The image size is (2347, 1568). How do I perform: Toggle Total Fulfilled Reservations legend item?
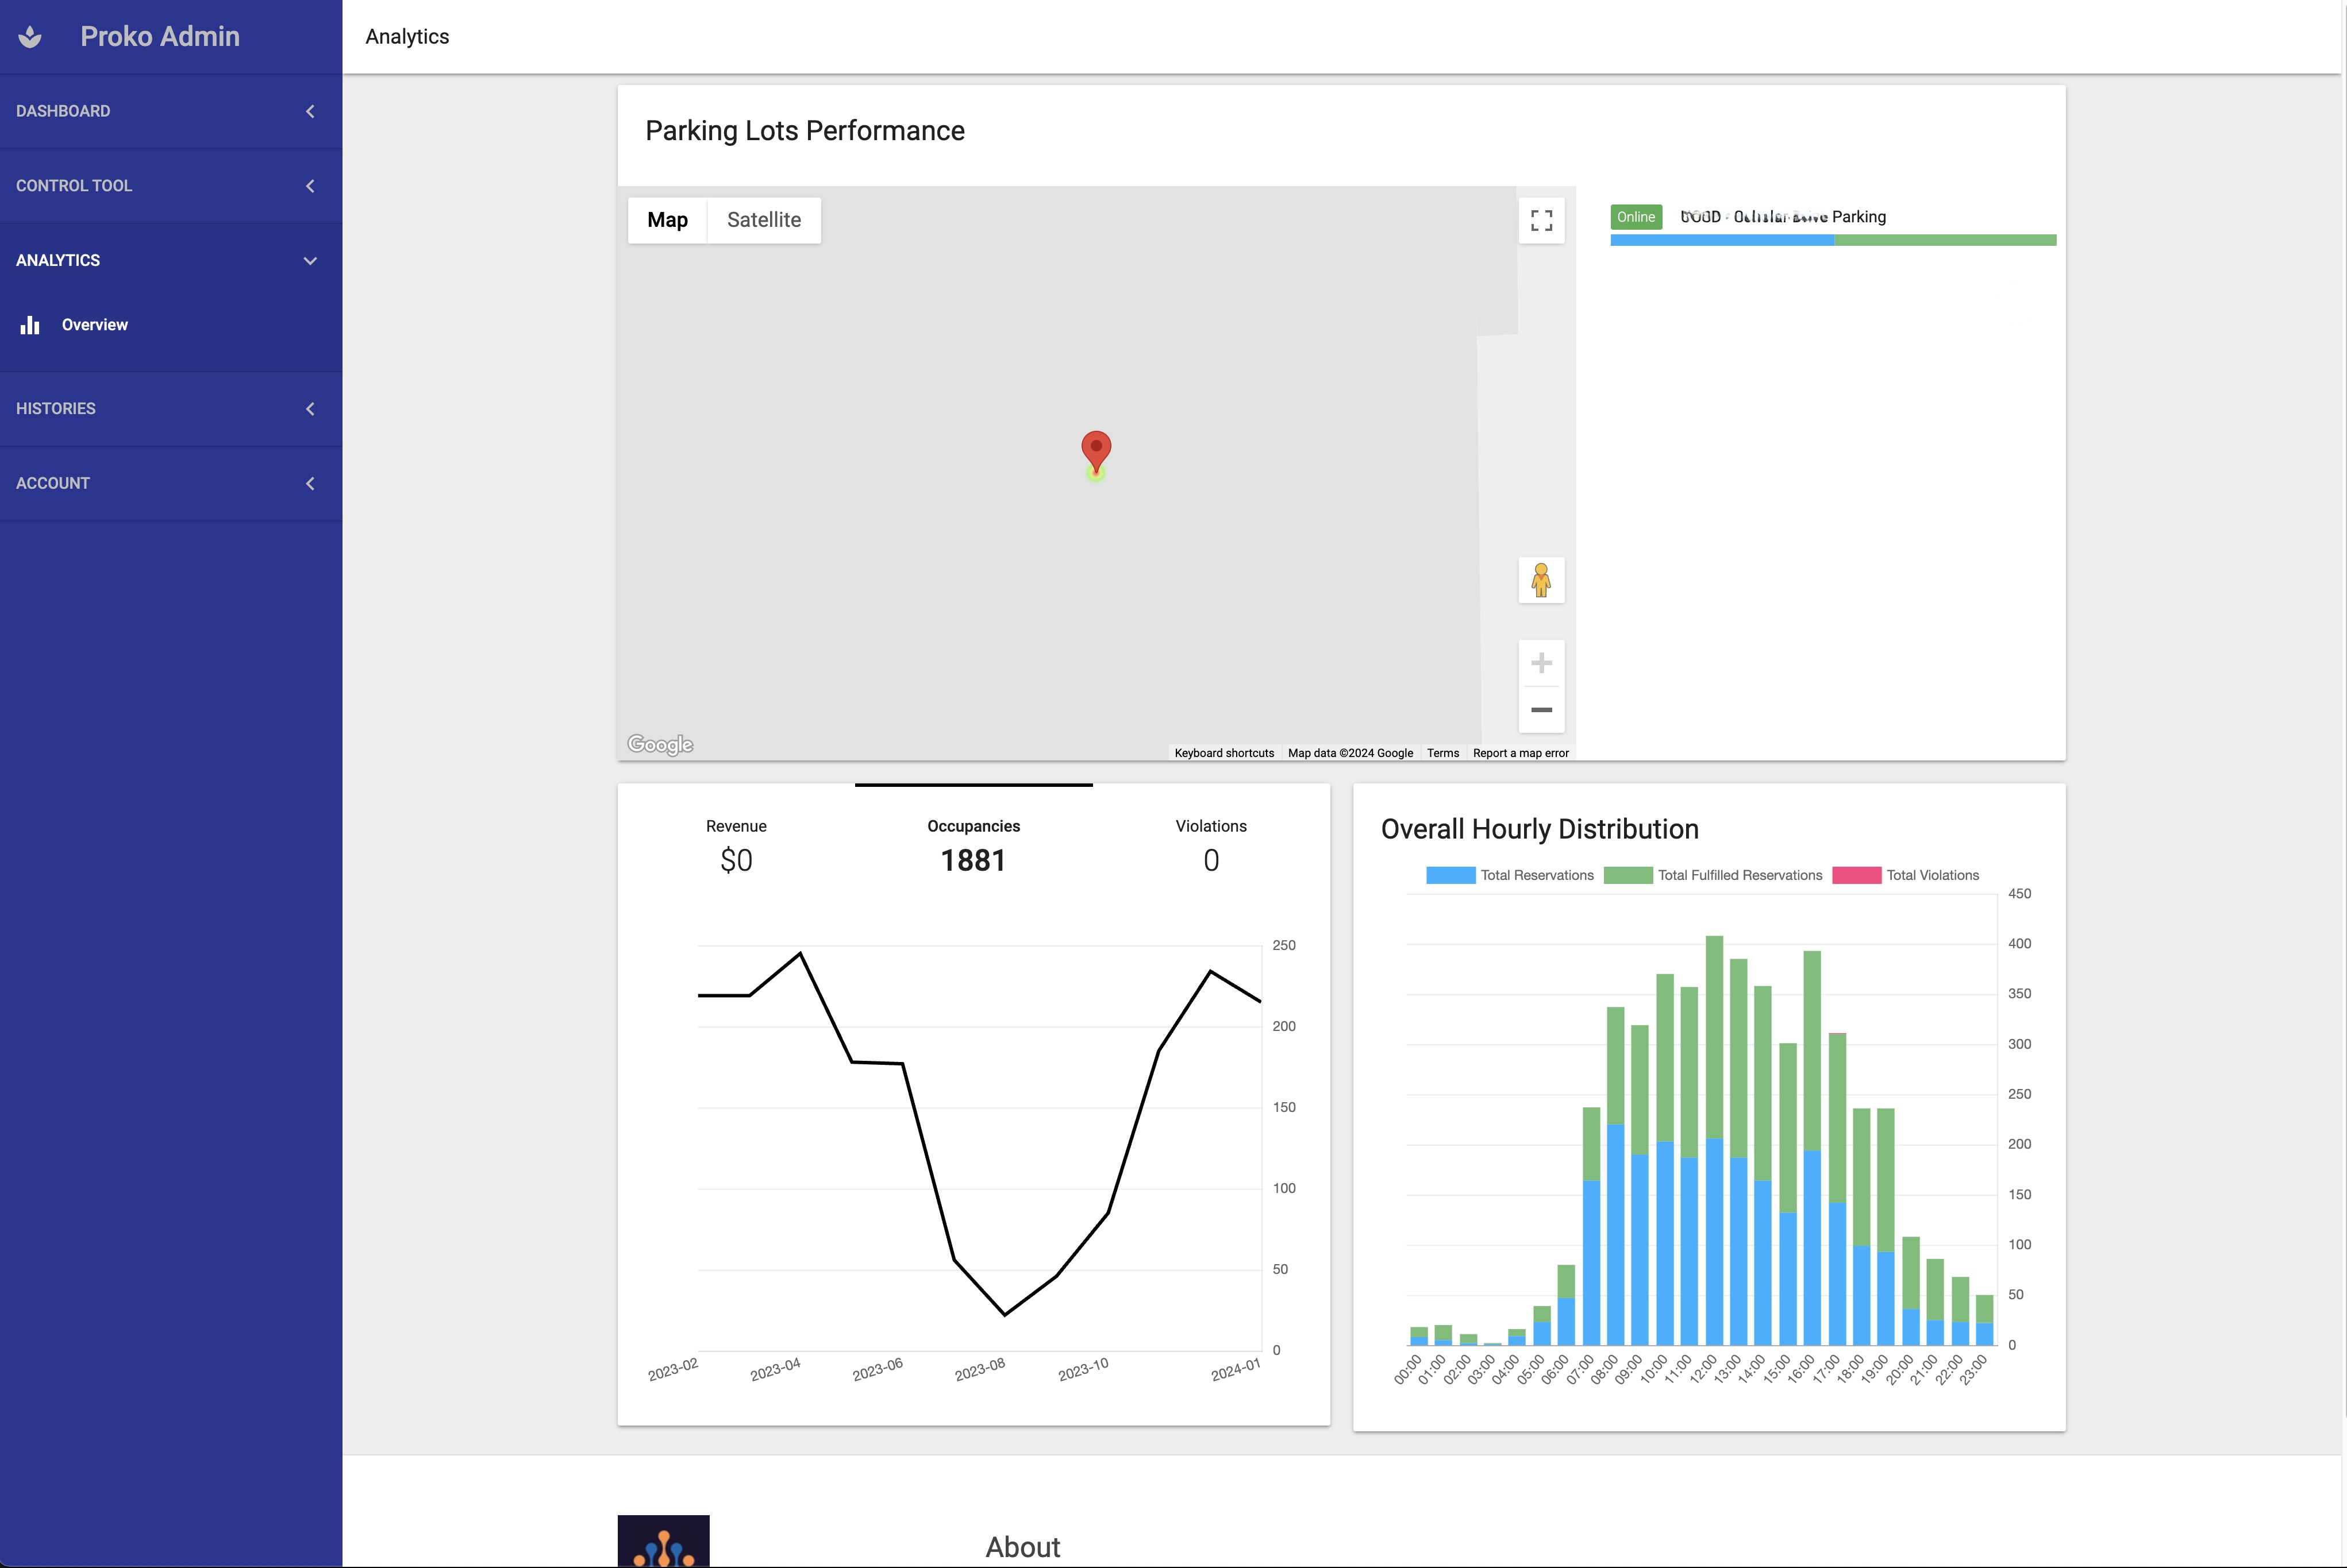[1713, 875]
